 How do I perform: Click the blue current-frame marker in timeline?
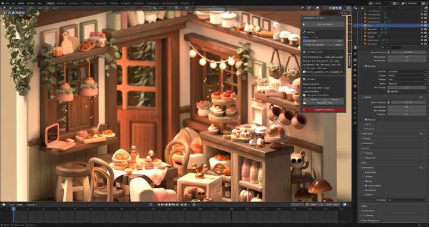coord(13,209)
